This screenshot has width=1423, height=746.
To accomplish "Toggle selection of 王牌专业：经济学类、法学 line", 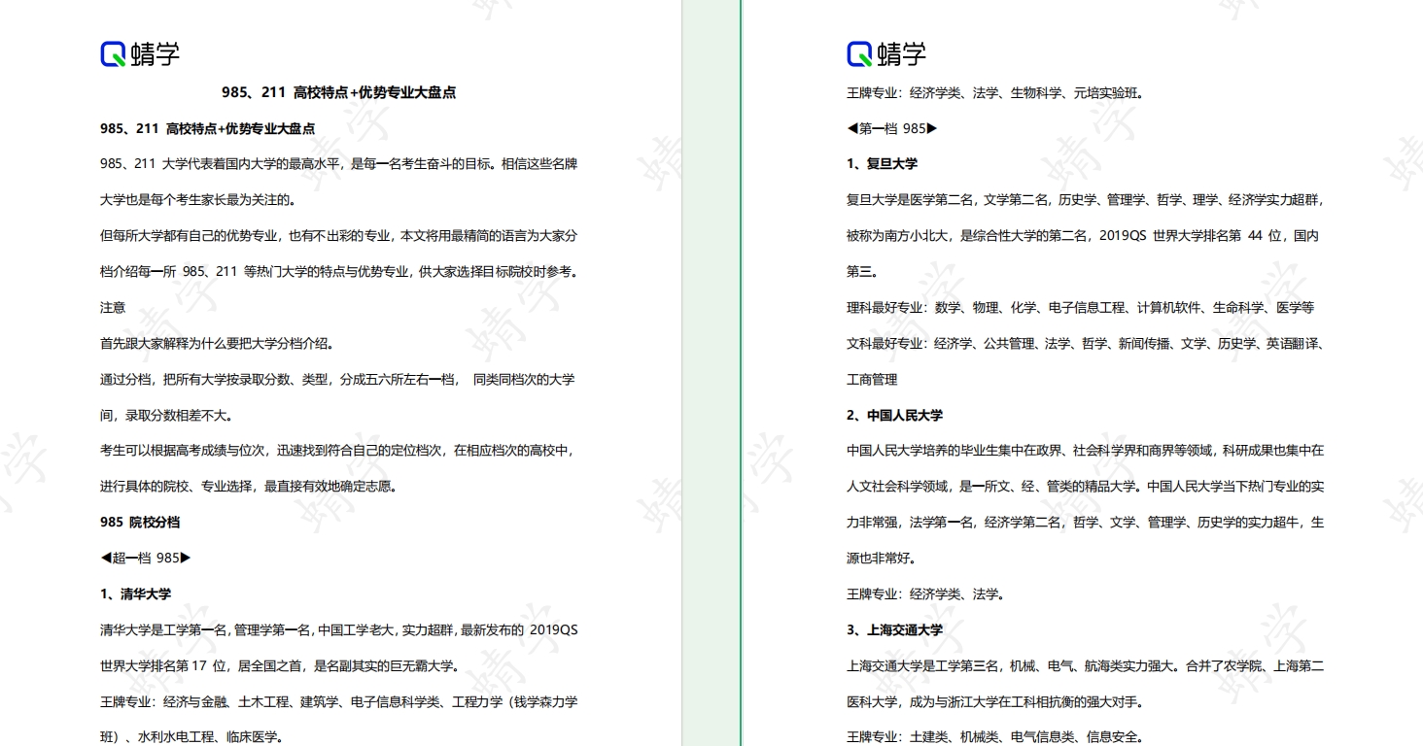I will [x=924, y=593].
